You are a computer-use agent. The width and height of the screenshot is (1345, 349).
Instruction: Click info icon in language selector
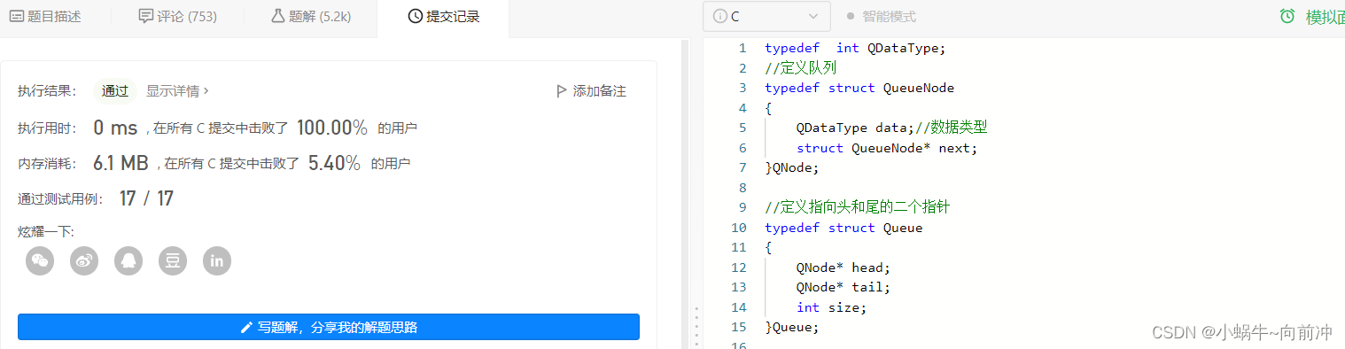click(720, 16)
